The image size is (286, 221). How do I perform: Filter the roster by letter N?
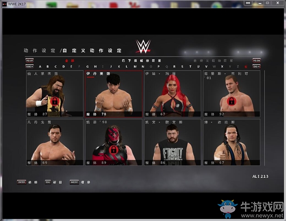click(x=143, y=67)
